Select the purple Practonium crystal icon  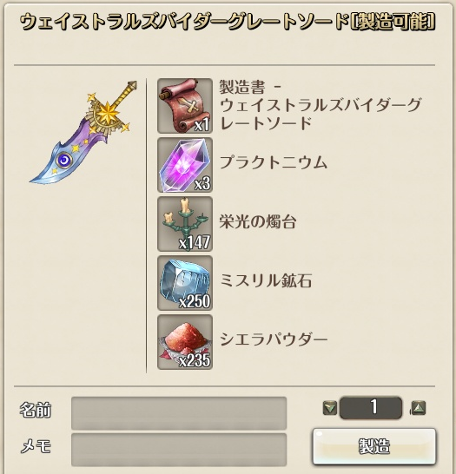point(185,165)
